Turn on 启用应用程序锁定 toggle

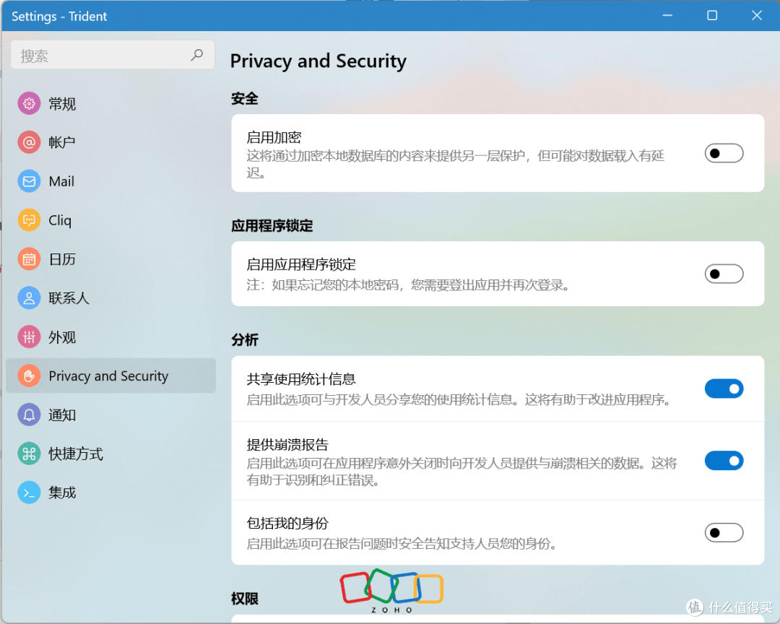point(724,274)
